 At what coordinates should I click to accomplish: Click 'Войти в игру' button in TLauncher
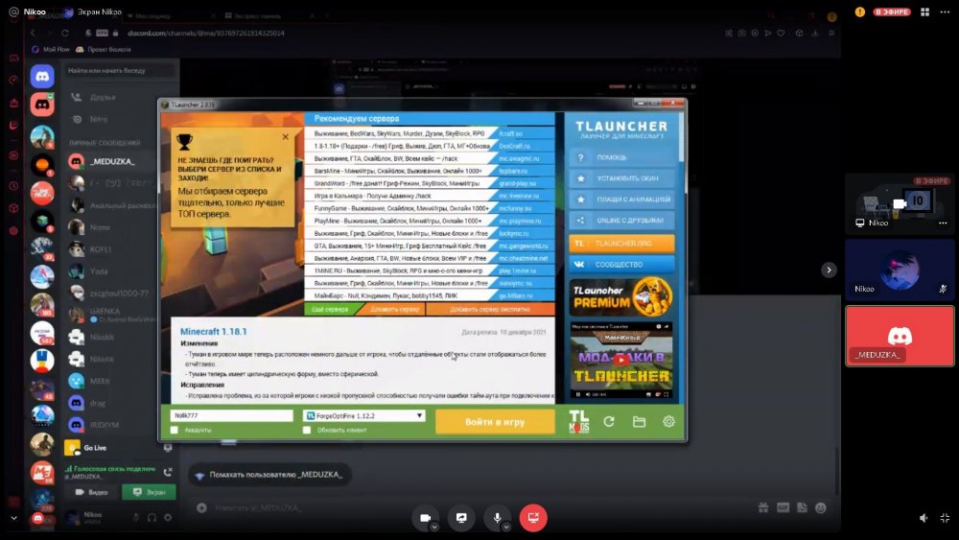(495, 421)
